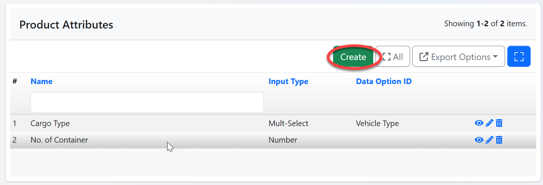Focus the Name filter text box
This screenshot has height=185, width=543.
(x=147, y=102)
